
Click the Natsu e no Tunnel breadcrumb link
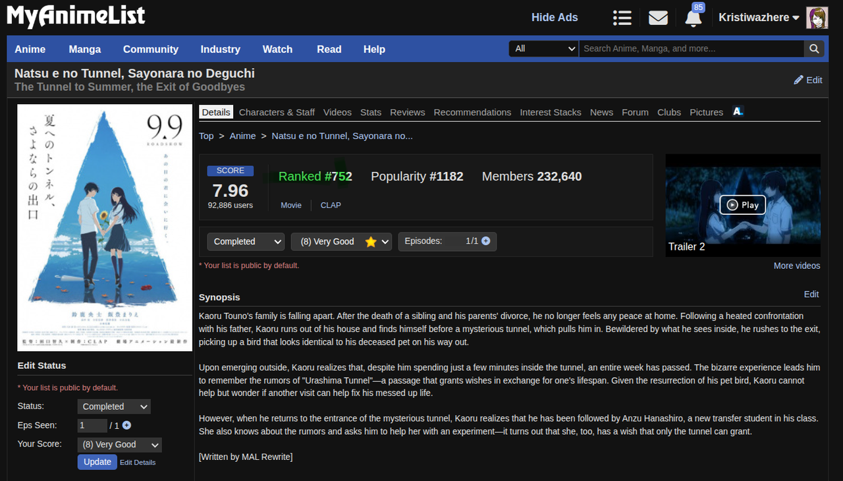point(342,136)
